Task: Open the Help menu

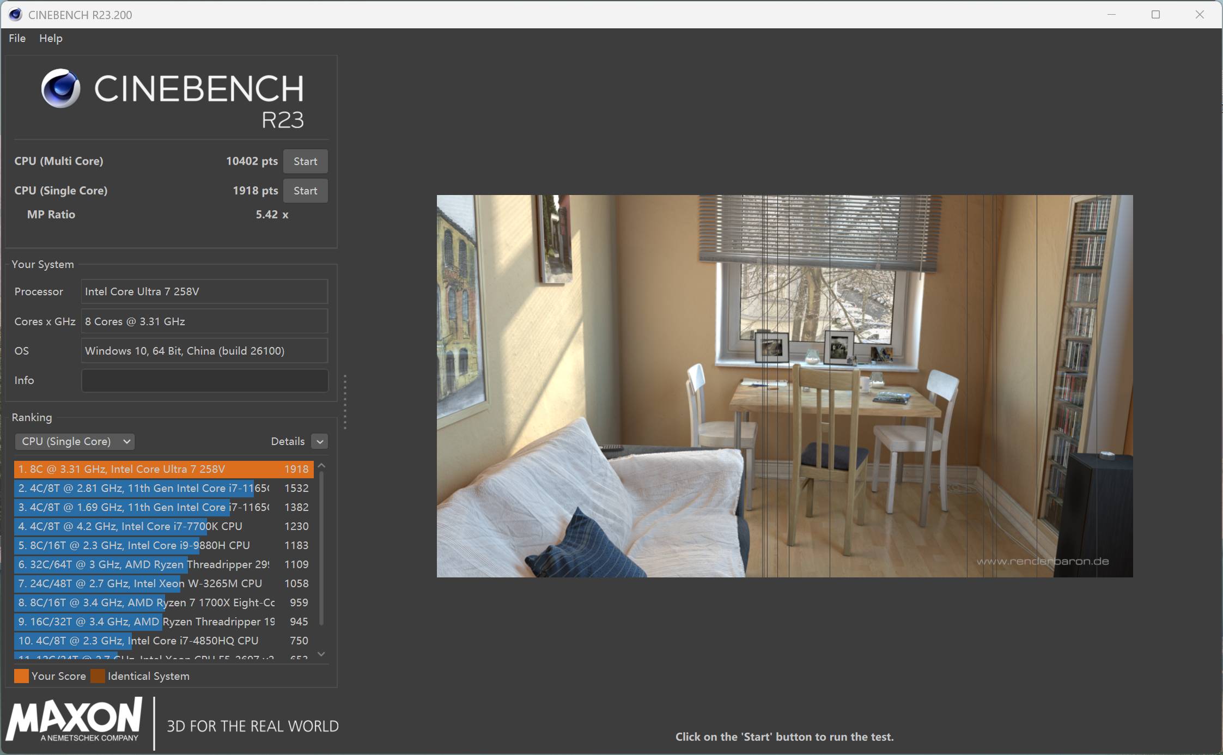Action: pos(51,38)
